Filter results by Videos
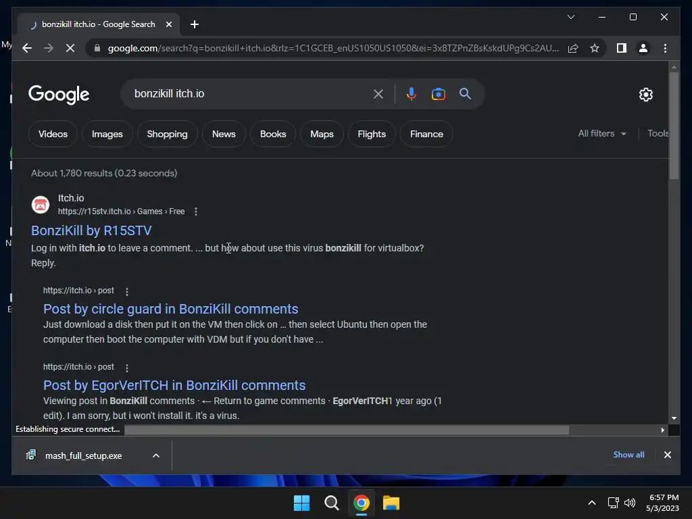Viewport: 692px width, 519px height. (x=53, y=134)
